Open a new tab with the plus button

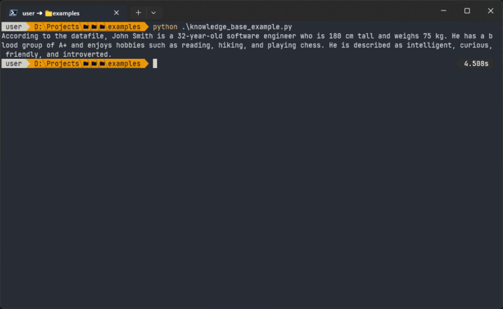138,12
